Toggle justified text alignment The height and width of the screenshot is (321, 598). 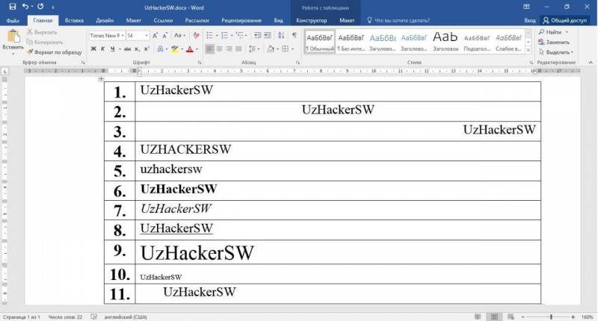tap(238, 49)
